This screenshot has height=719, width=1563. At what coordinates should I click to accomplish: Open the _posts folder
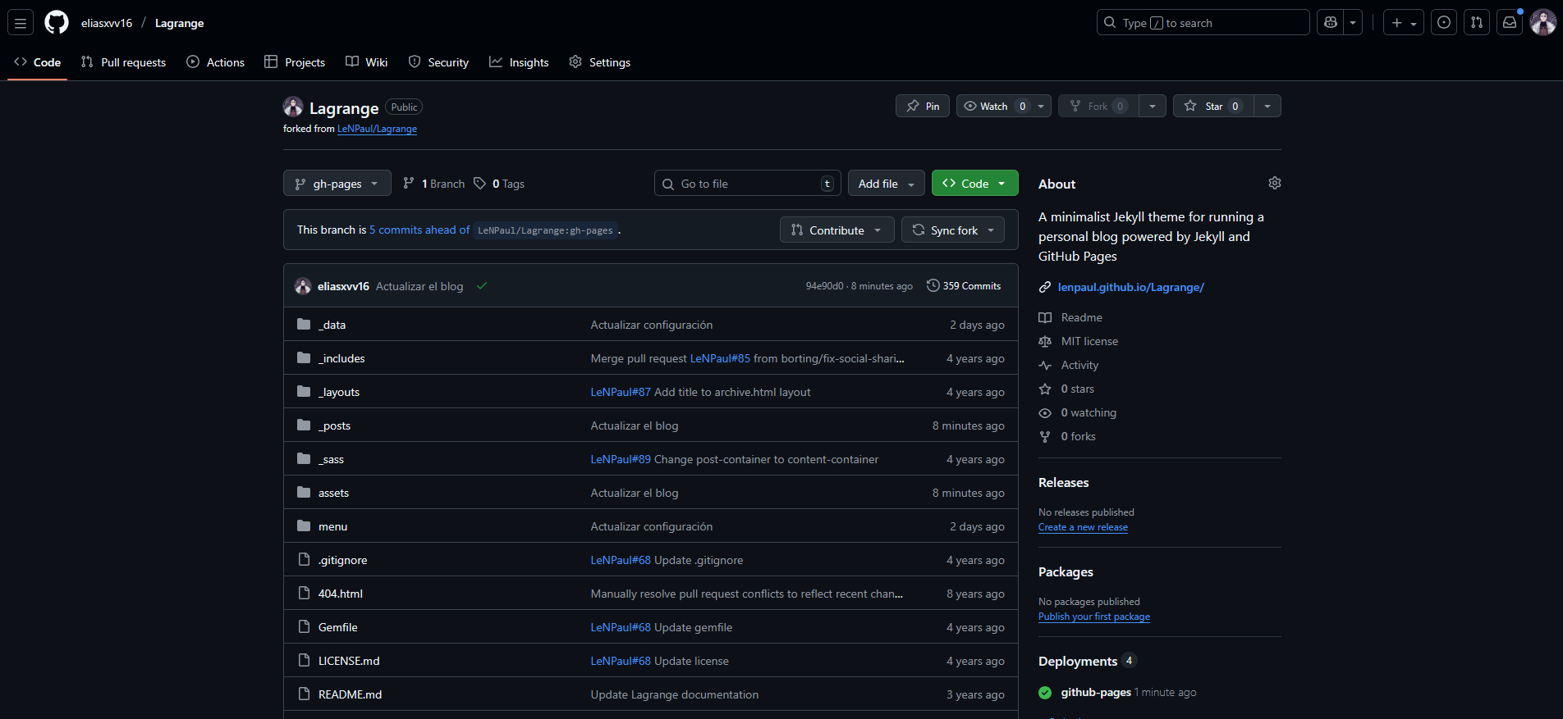point(335,425)
